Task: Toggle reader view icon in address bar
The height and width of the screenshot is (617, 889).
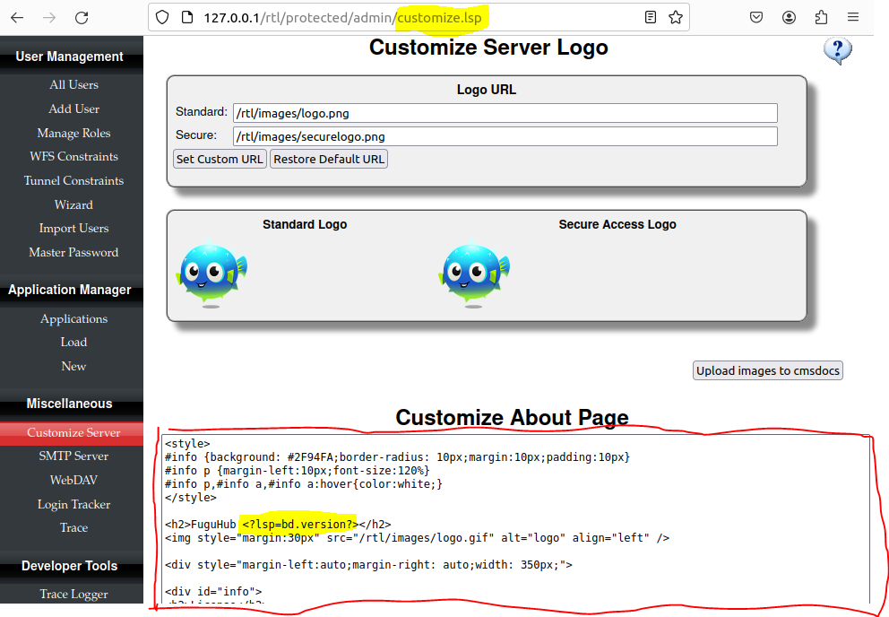Action: [651, 18]
